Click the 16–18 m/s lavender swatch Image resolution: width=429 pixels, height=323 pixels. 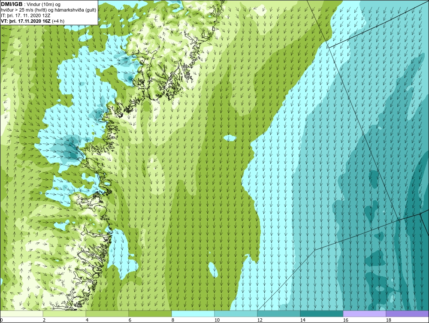point(364,314)
